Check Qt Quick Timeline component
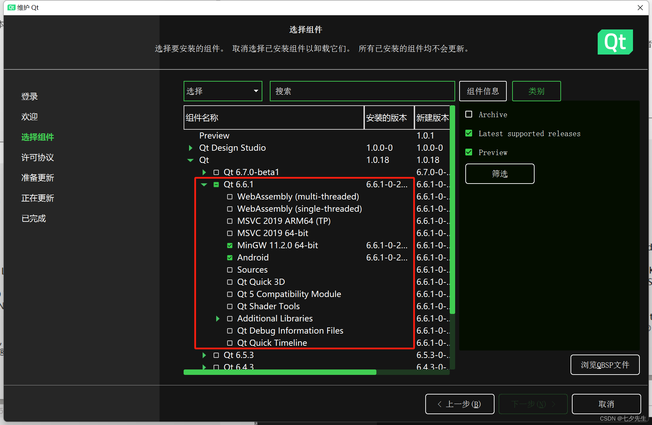 [230, 343]
